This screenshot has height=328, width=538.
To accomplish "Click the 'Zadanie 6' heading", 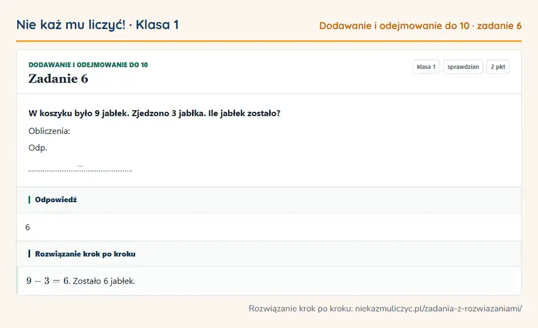I will (x=58, y=79).
